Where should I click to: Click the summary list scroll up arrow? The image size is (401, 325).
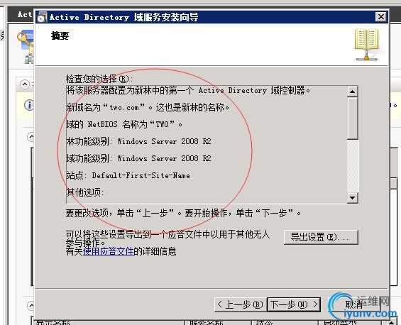pos(353,92)
